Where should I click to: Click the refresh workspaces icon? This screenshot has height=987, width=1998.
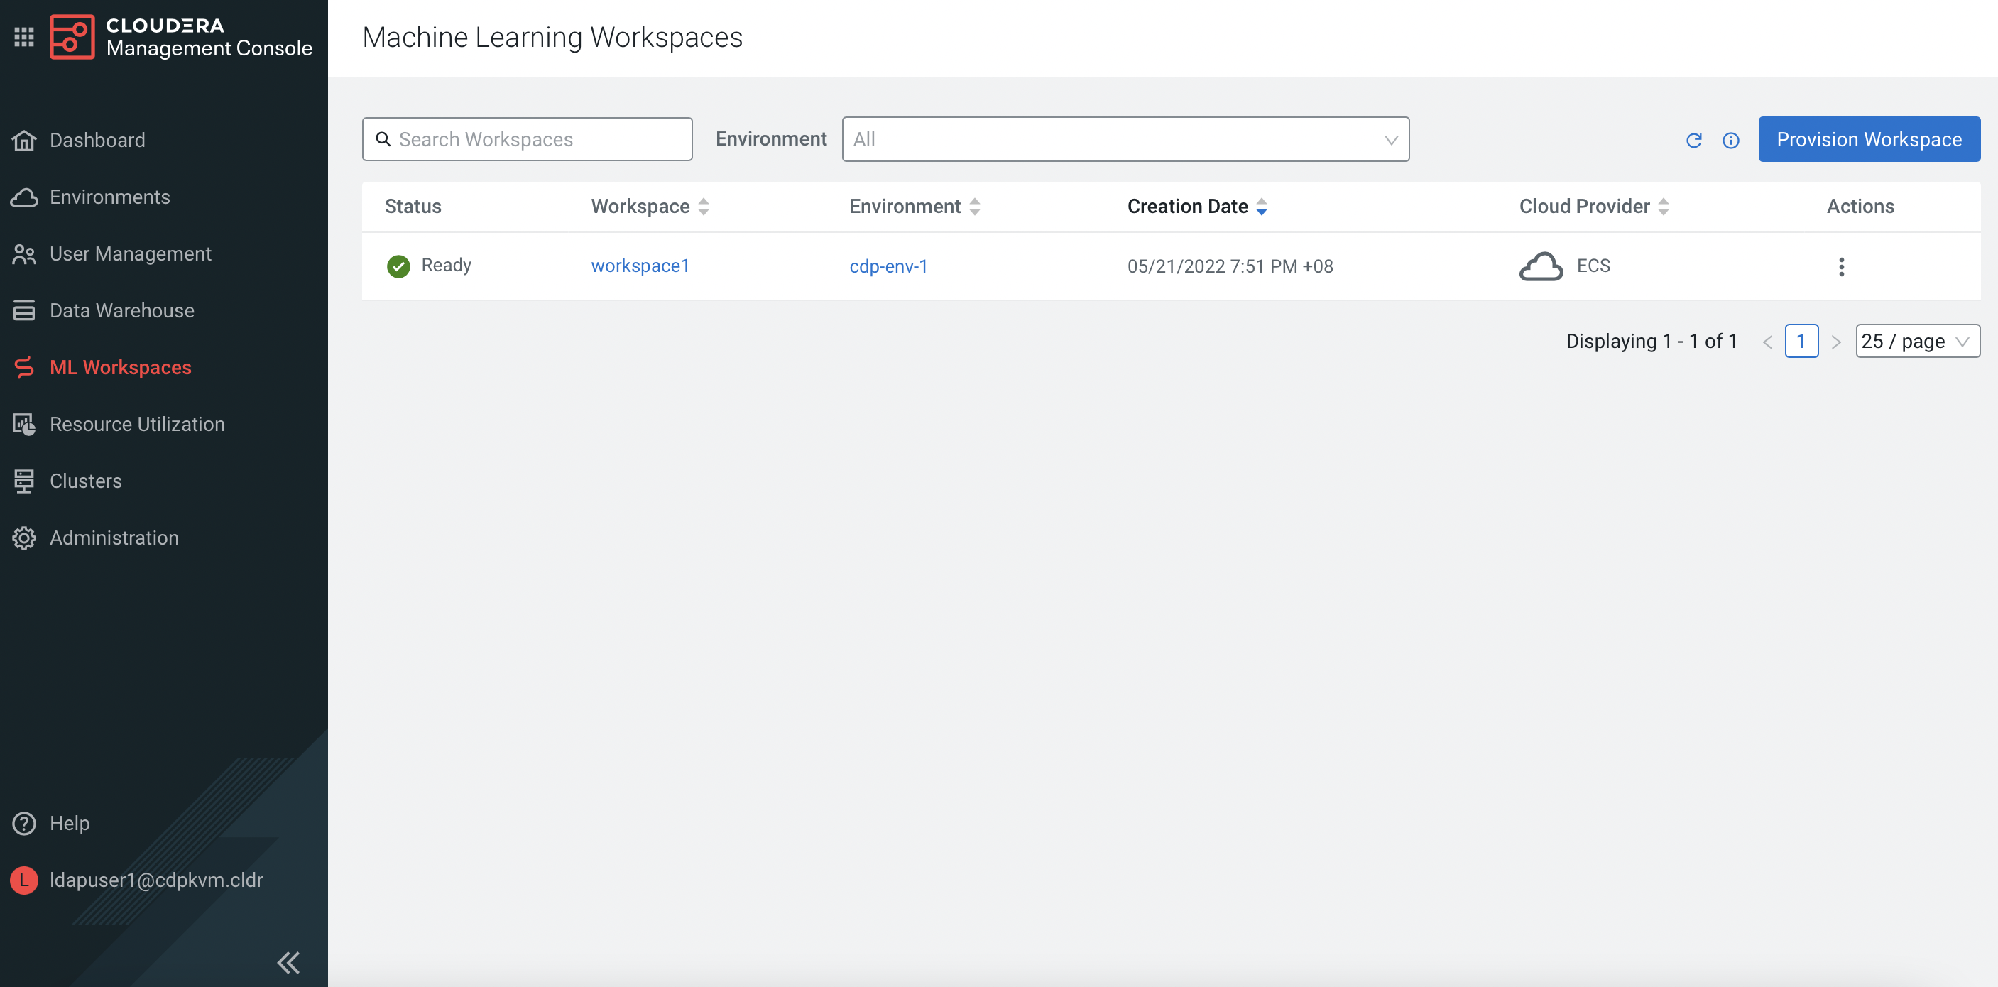point(1693,141)
